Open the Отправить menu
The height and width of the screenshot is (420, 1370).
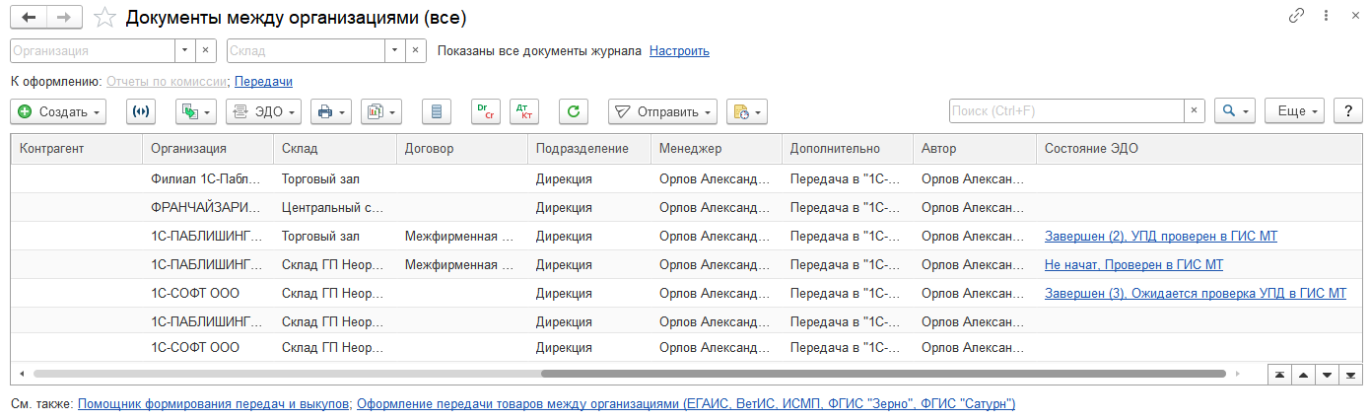pyautogui.click(x=661, y=112)
